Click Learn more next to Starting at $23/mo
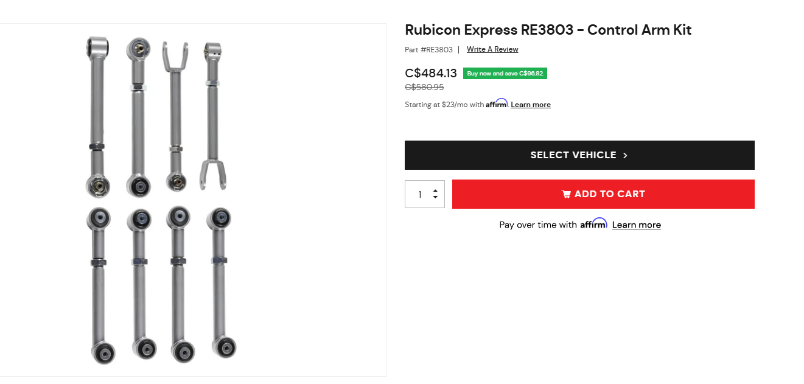This screenshot has height=384, width=804. (531, 105)
